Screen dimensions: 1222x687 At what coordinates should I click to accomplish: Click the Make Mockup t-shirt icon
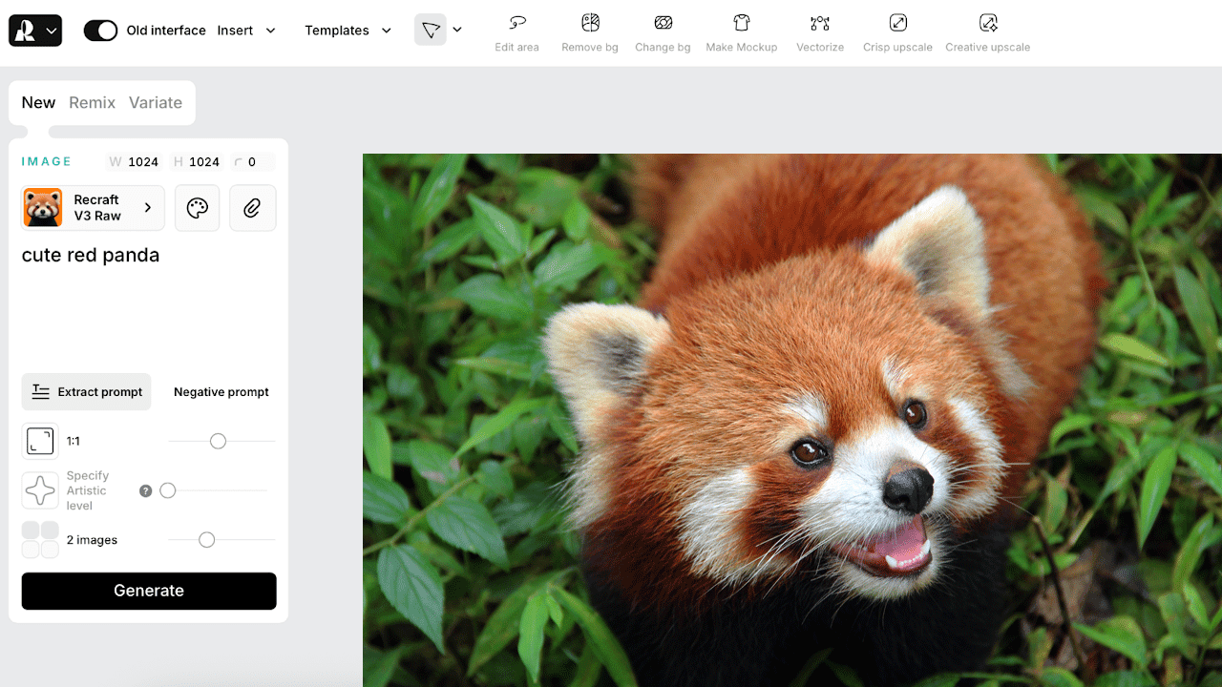741,24
